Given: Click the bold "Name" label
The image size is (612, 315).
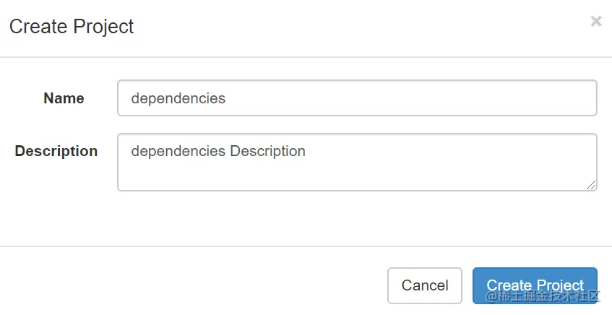Looking at the screenshot, I should tap(64, 98).
